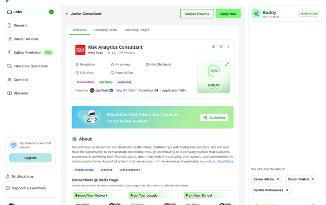Click the diamond full access icon
326x205 pixels.
tap(14, 145)
